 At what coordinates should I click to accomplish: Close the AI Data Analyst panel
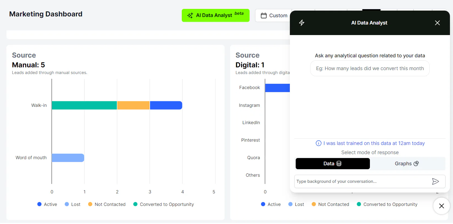pos(437,23)
